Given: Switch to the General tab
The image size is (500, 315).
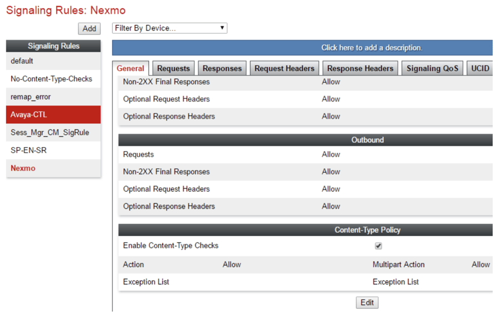Looking at the screenshot, I should click(131, 68).
